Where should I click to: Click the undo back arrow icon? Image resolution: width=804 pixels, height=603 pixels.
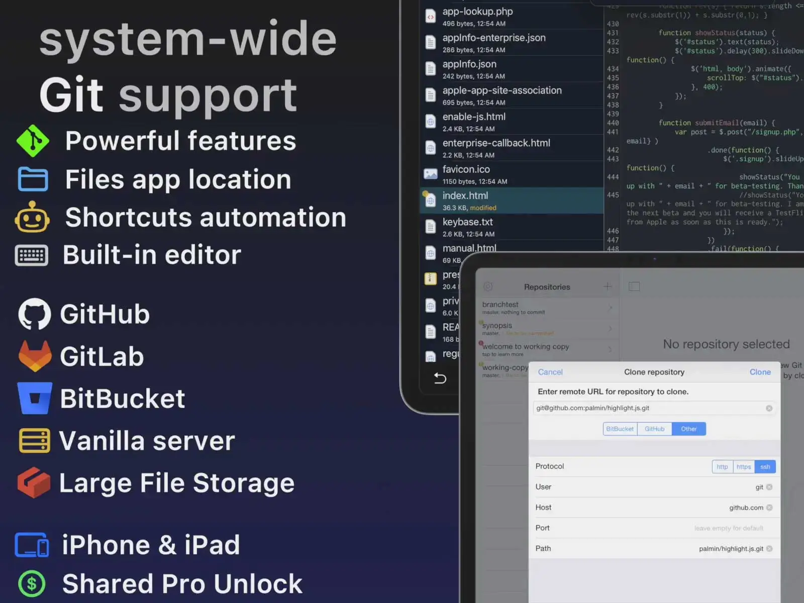tap(440, 378)
